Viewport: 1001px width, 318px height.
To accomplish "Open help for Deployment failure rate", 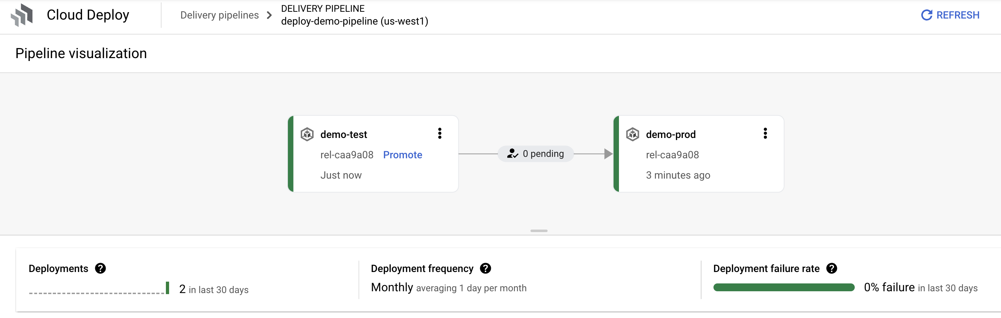I will tap(832, 268).
